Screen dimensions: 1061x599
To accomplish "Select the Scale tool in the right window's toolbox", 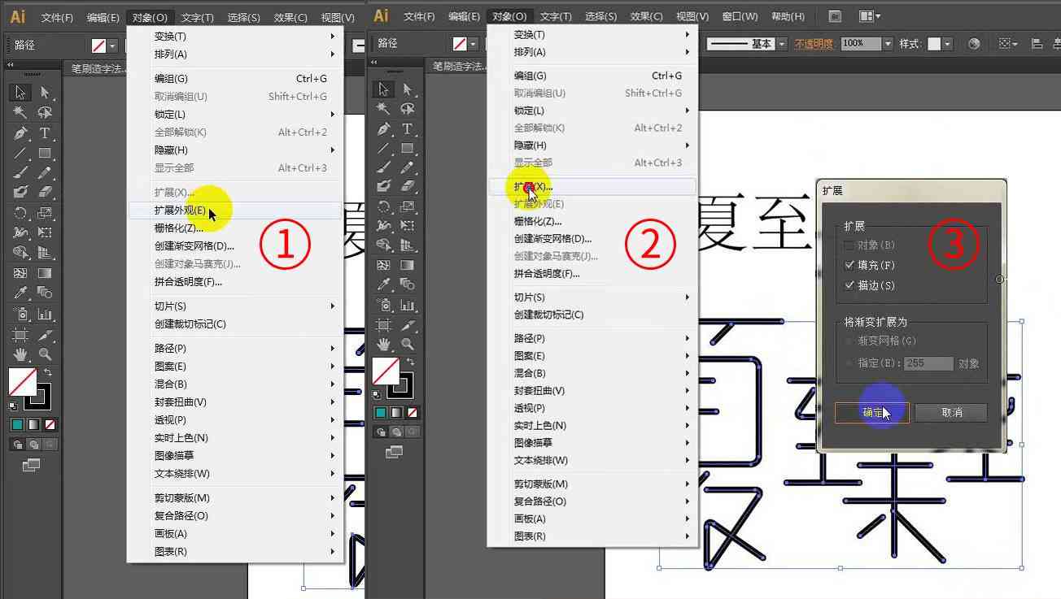I will tap(408, 206).
